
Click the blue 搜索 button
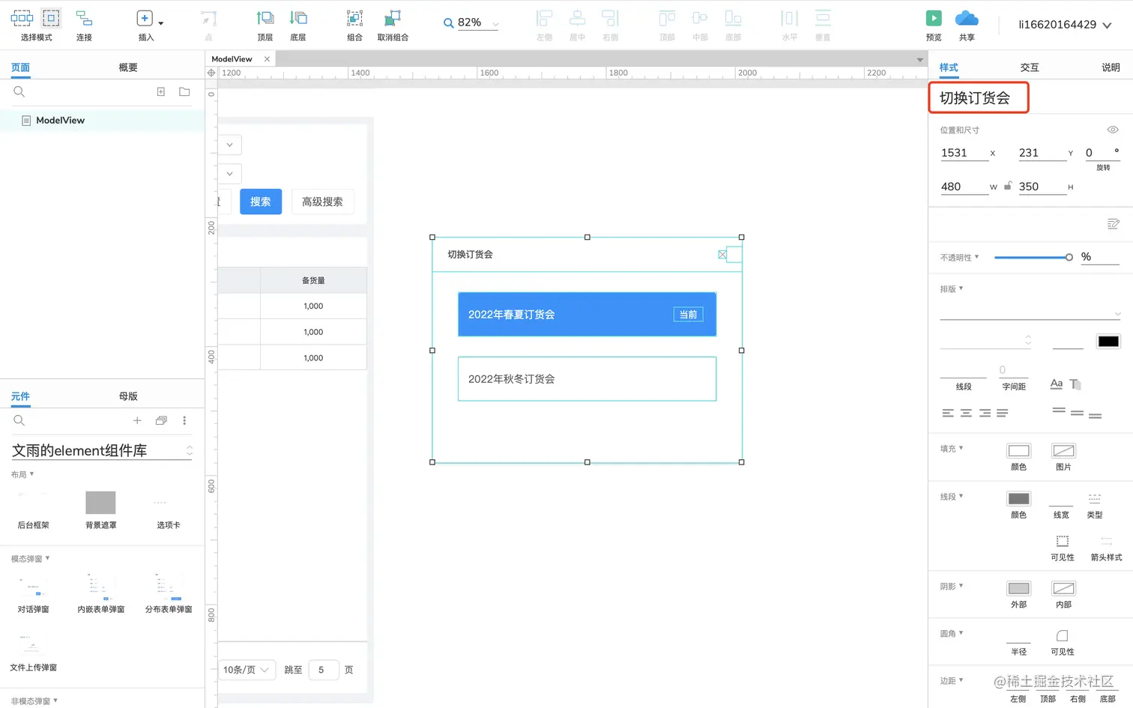261,202
